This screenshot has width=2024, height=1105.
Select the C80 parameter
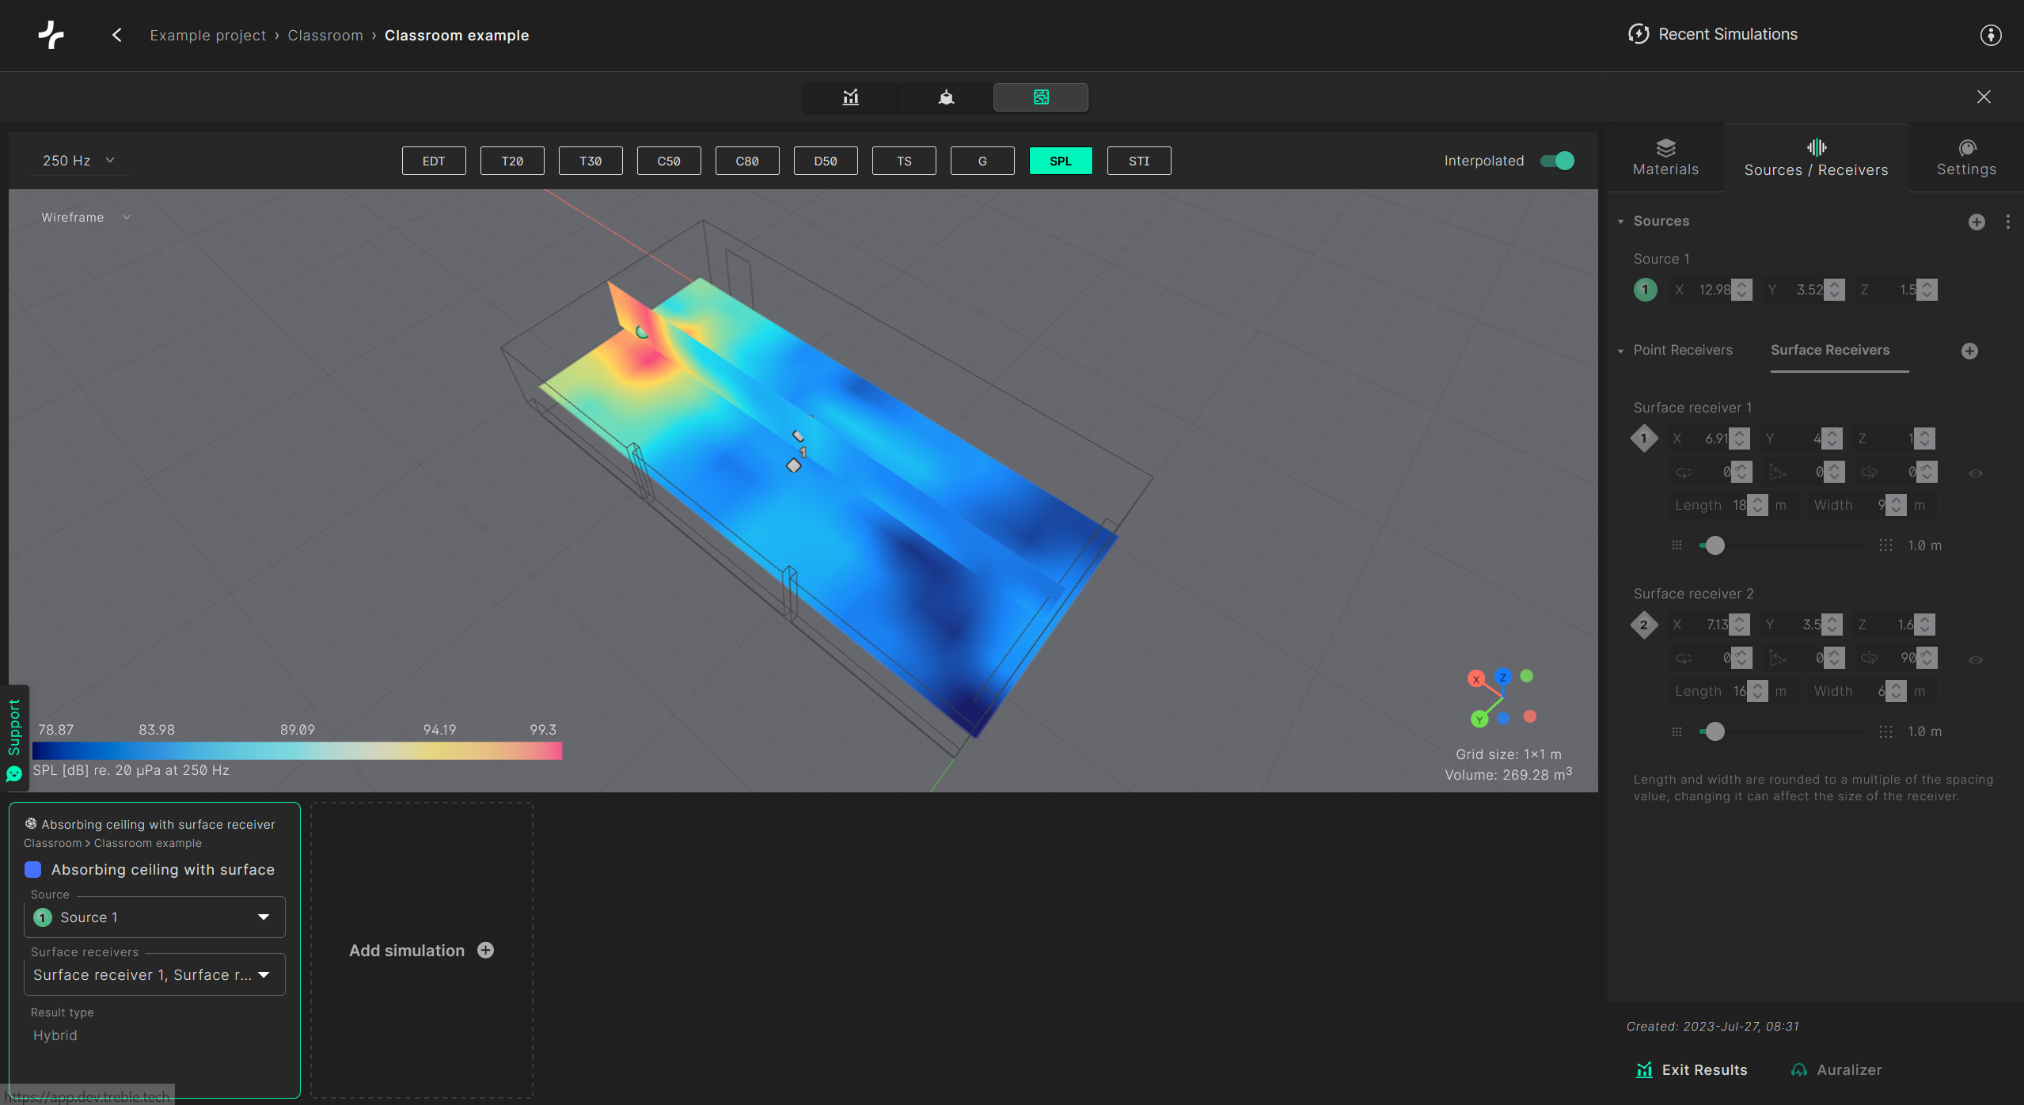(x=747, y=161)
